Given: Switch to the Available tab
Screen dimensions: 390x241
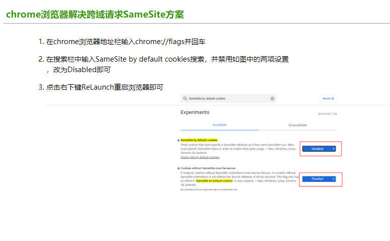Looking at the screenshot, I should [220, 125].
